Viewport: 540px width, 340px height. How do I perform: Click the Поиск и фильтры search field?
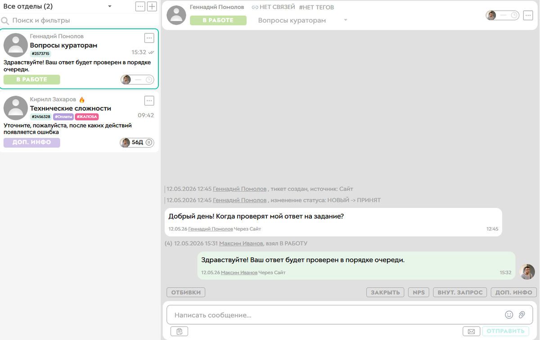click(x=79, y=21)
